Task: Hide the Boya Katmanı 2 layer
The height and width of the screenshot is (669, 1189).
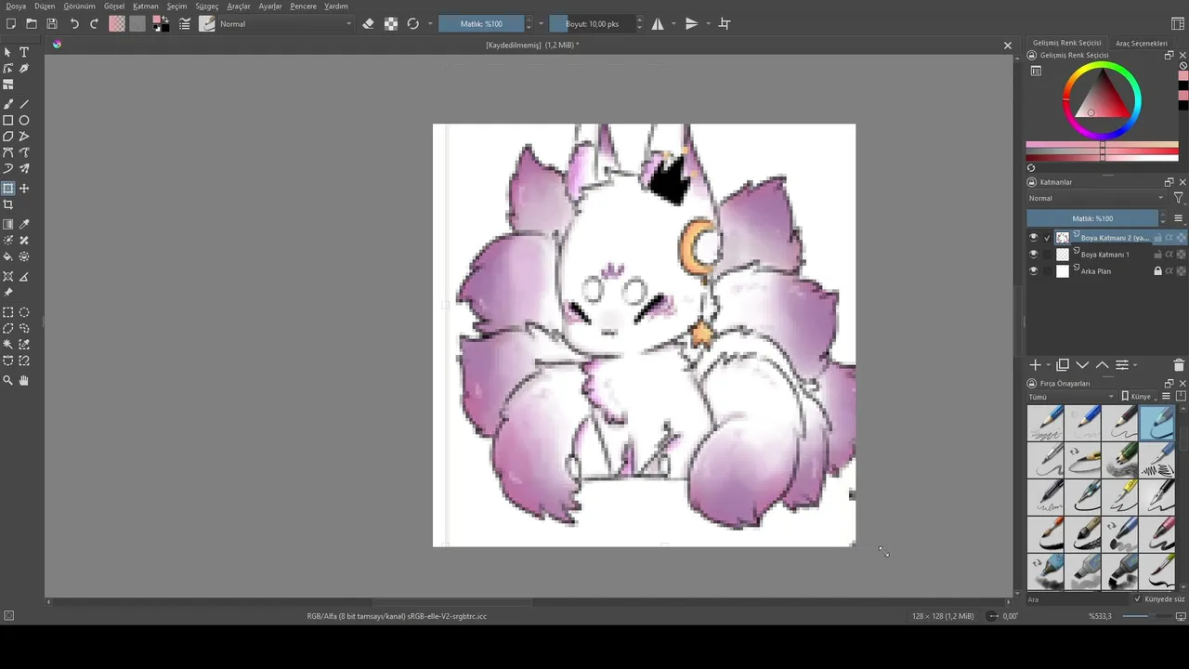Action: (x=1033, y=238)
